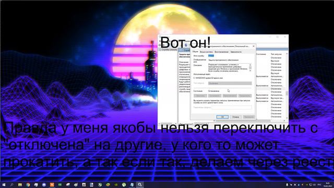Select the highlighted service name field
Screen dimensions: 334x188
coord(211,56)
